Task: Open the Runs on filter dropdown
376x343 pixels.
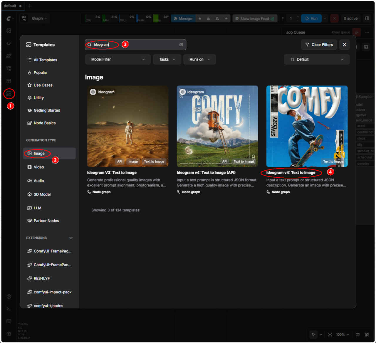Action: pos(199,59)
